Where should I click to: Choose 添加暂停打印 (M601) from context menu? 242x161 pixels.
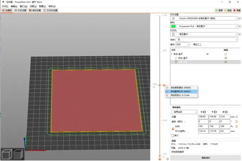(x=181, y=92)
